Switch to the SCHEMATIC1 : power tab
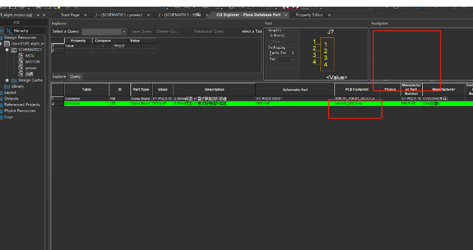Viewport: 473px width, 250px height. coord(118,15)
